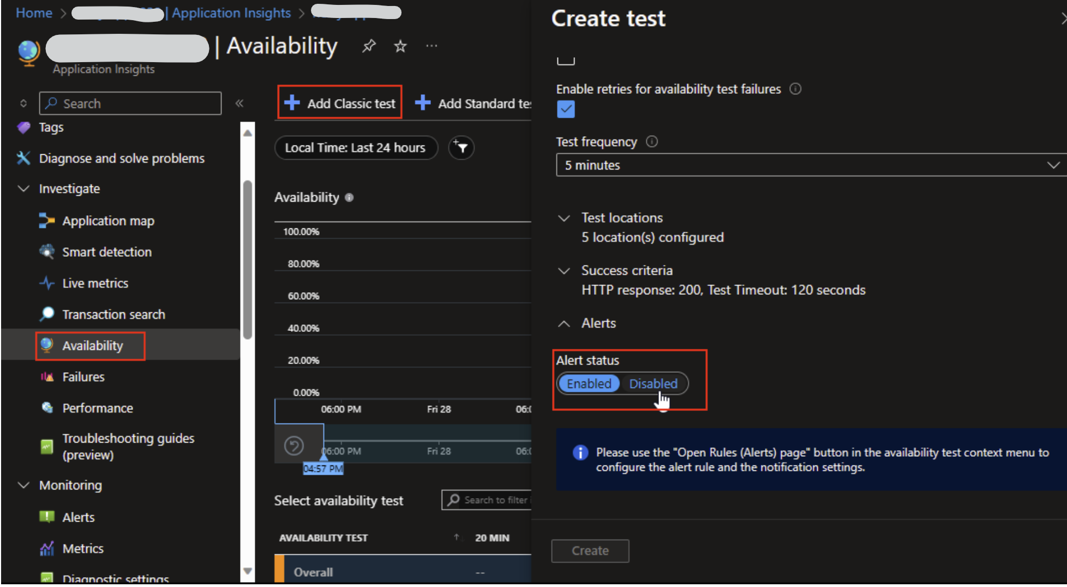Click the 20 MIN column header
The image size is (1067, 587).
492,538
